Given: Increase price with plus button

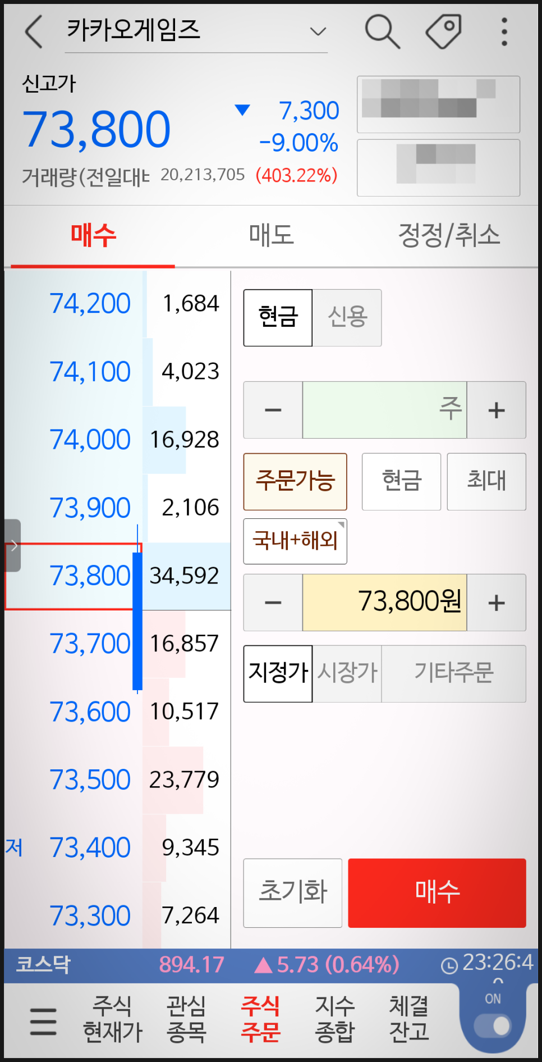Looking at the screenshot, I should click(x=497, y=603).
